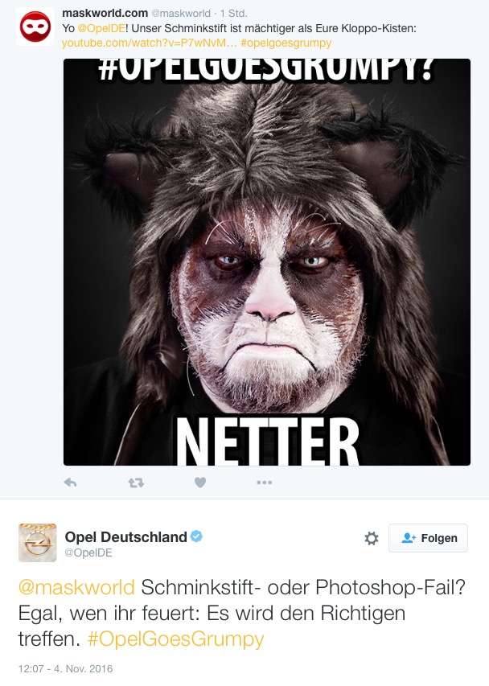The image size is (489, 686).
Task: Follow Opel Deutschland with Folgen button
Action: [x=428, y=538]
